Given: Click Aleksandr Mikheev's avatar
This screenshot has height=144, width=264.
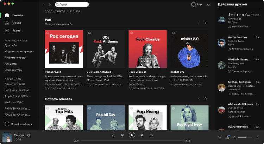Looking at the screenshot, I should [221, 110].
